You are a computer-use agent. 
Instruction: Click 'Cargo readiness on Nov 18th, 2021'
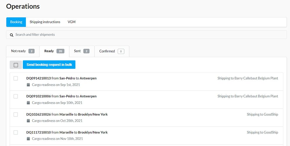tap(57, 138)
